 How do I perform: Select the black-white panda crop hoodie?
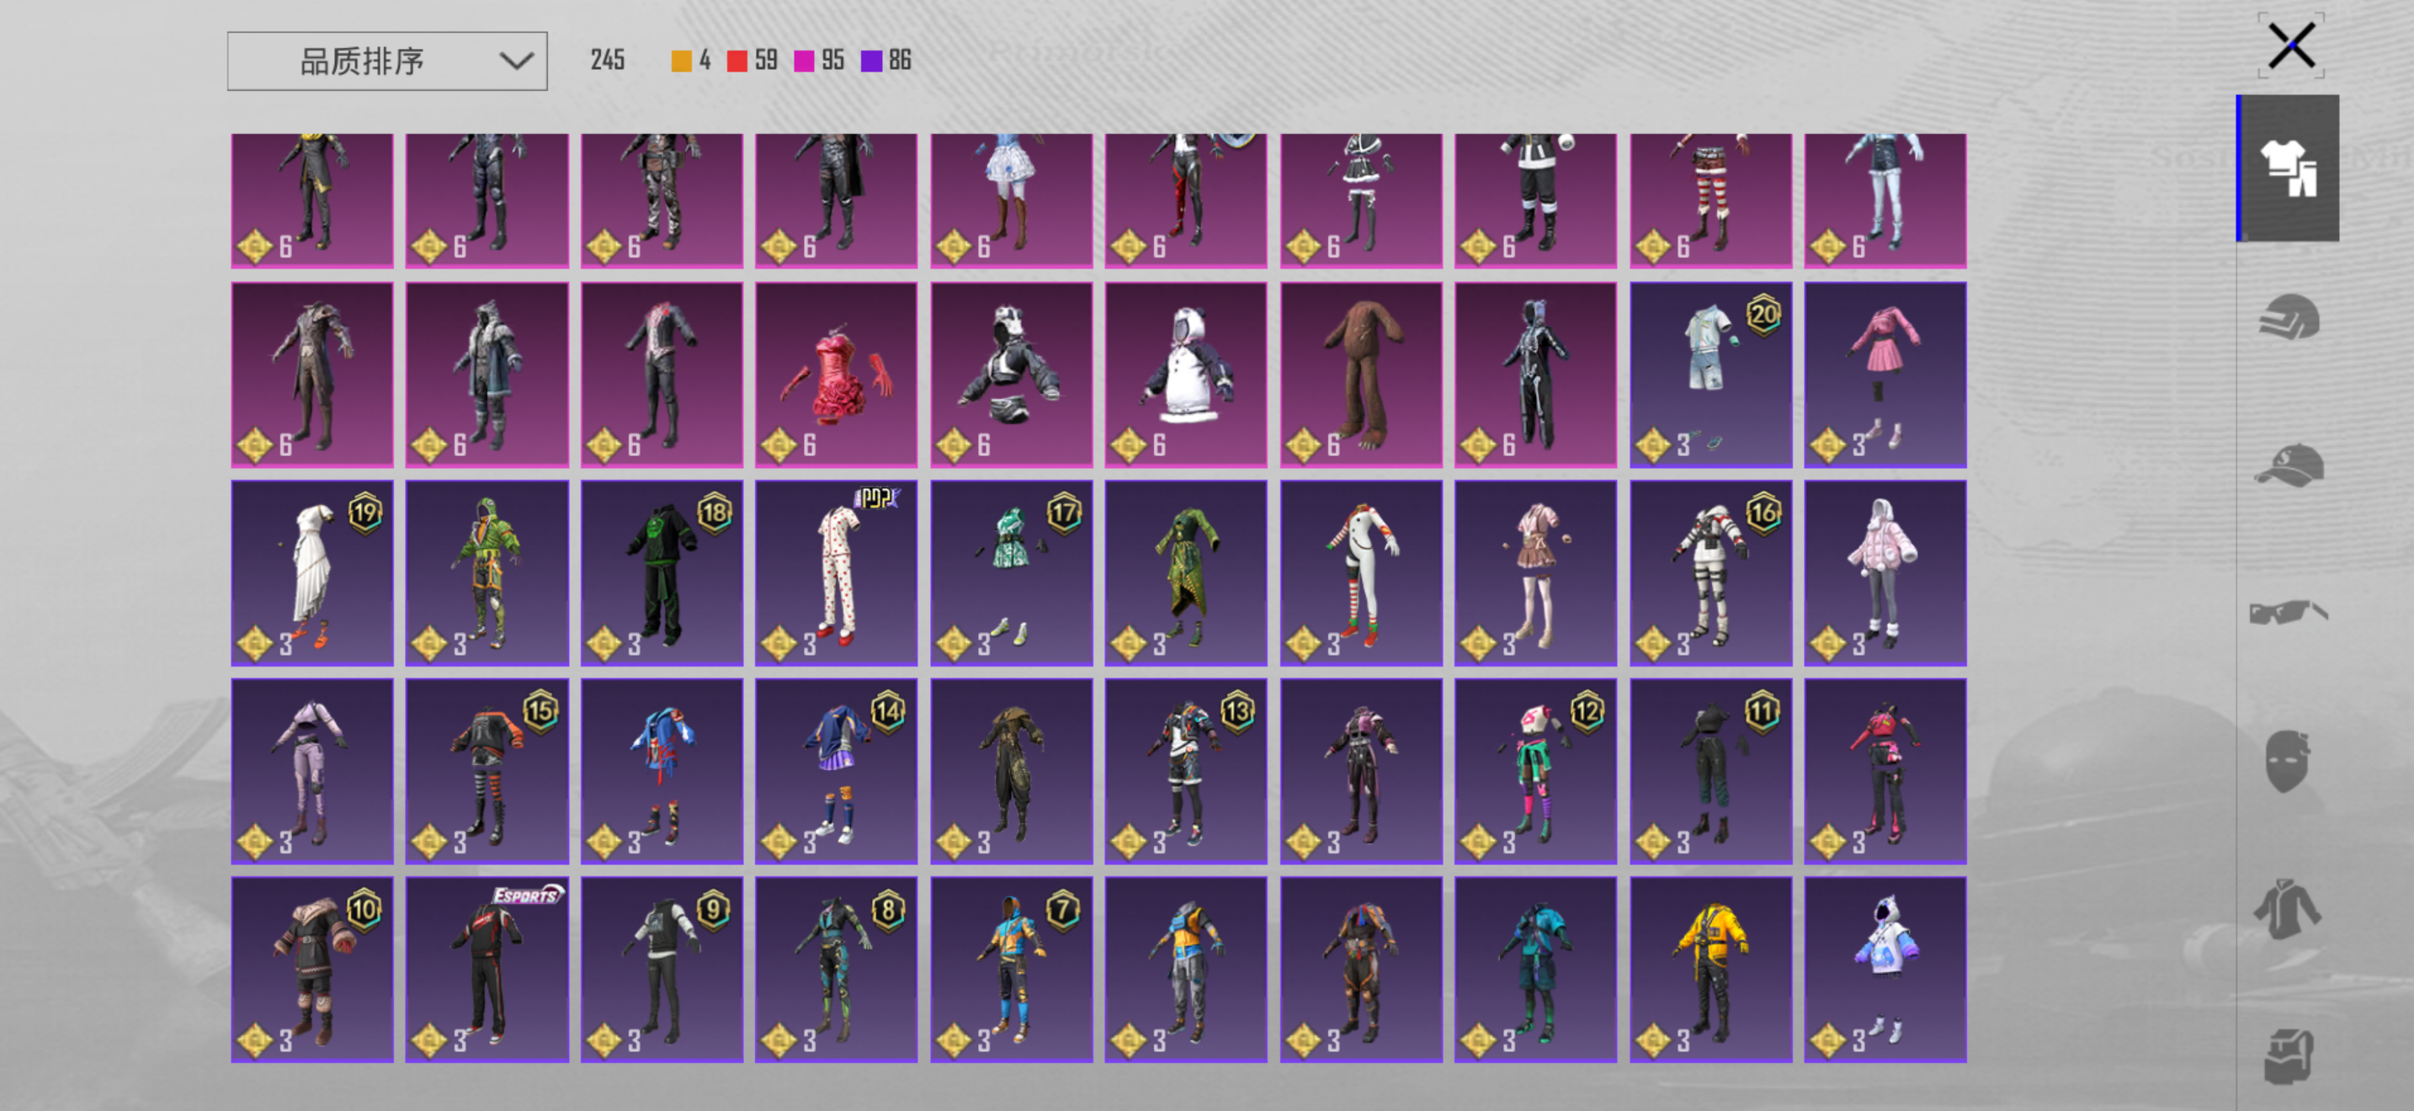1011,375
